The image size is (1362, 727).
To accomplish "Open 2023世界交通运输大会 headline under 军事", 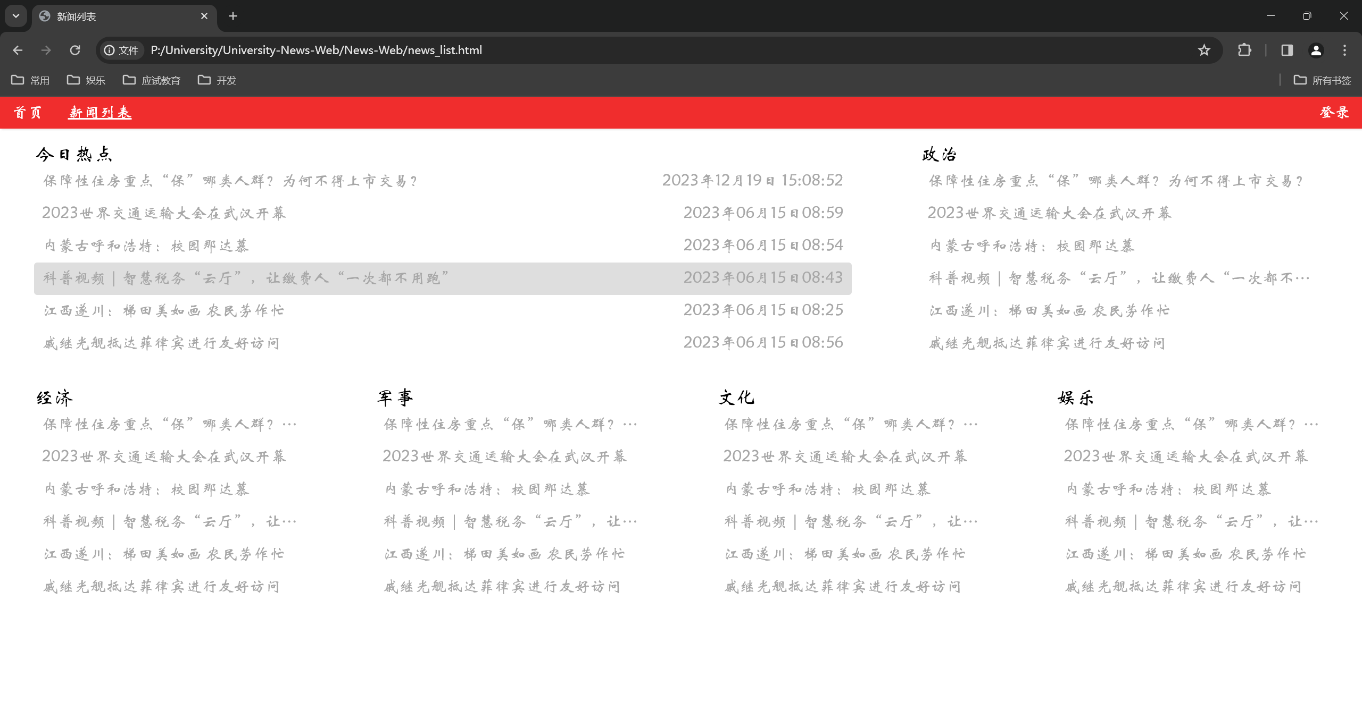I will coord(504,457).
